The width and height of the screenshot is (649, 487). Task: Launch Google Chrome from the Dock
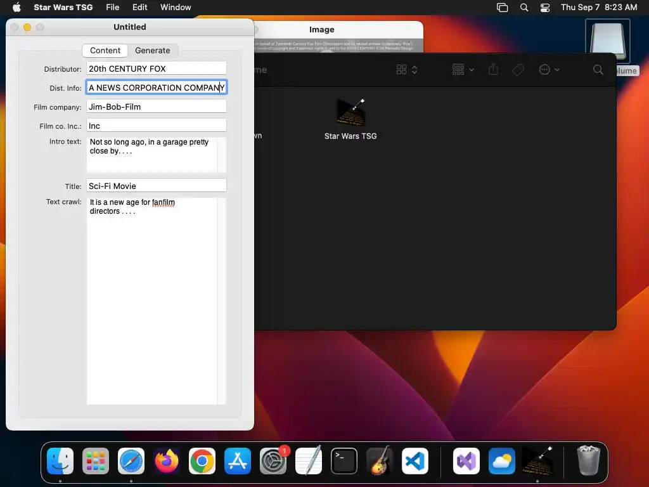202,461
